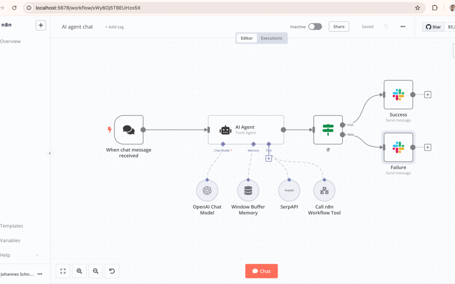Open the Call n8n Workflow Tool node
Screen dimensions: 455x284
[x=324, y=191]
